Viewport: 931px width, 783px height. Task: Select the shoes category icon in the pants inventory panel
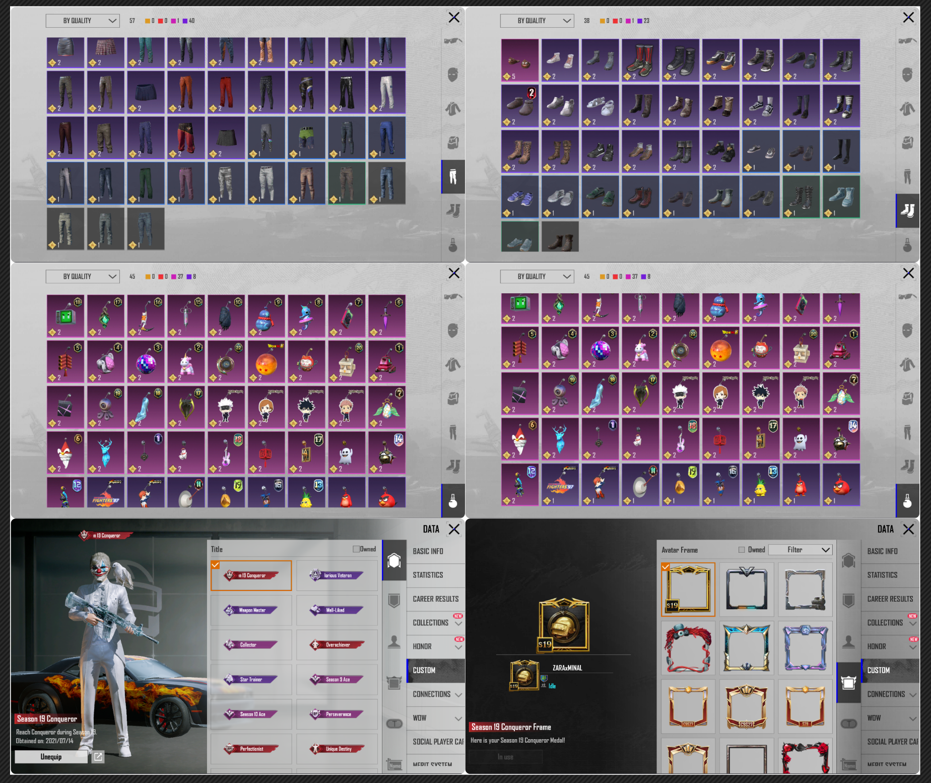click(453, 210)
